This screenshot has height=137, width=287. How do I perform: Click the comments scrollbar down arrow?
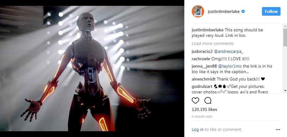285,90
